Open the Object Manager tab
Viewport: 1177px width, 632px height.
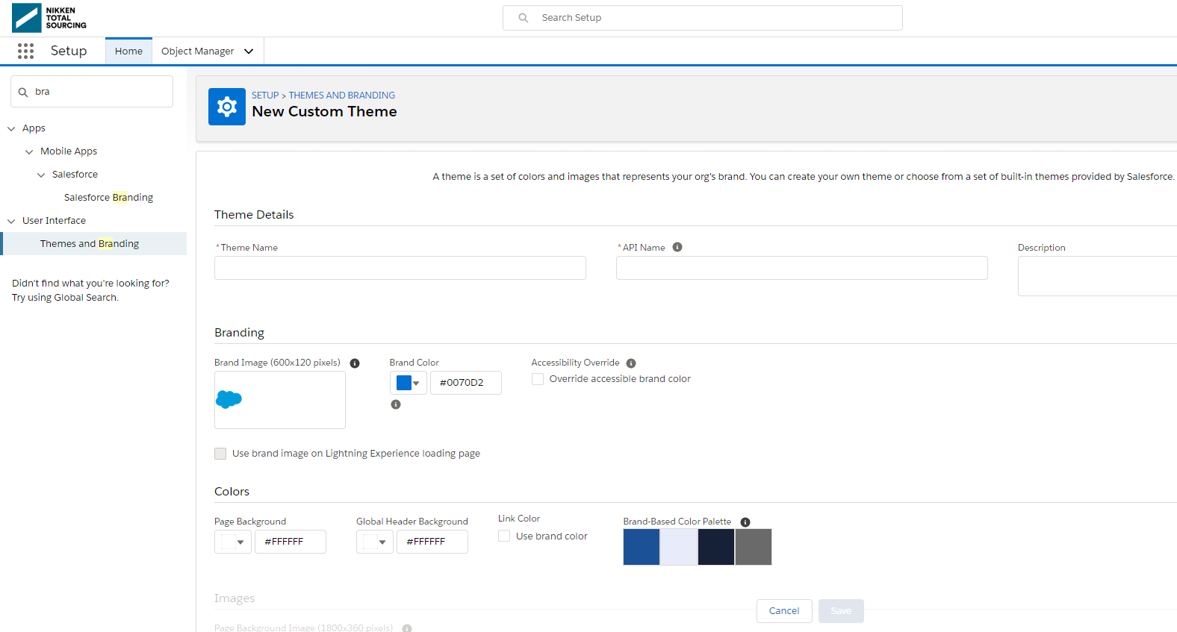[x=198, y=51]
